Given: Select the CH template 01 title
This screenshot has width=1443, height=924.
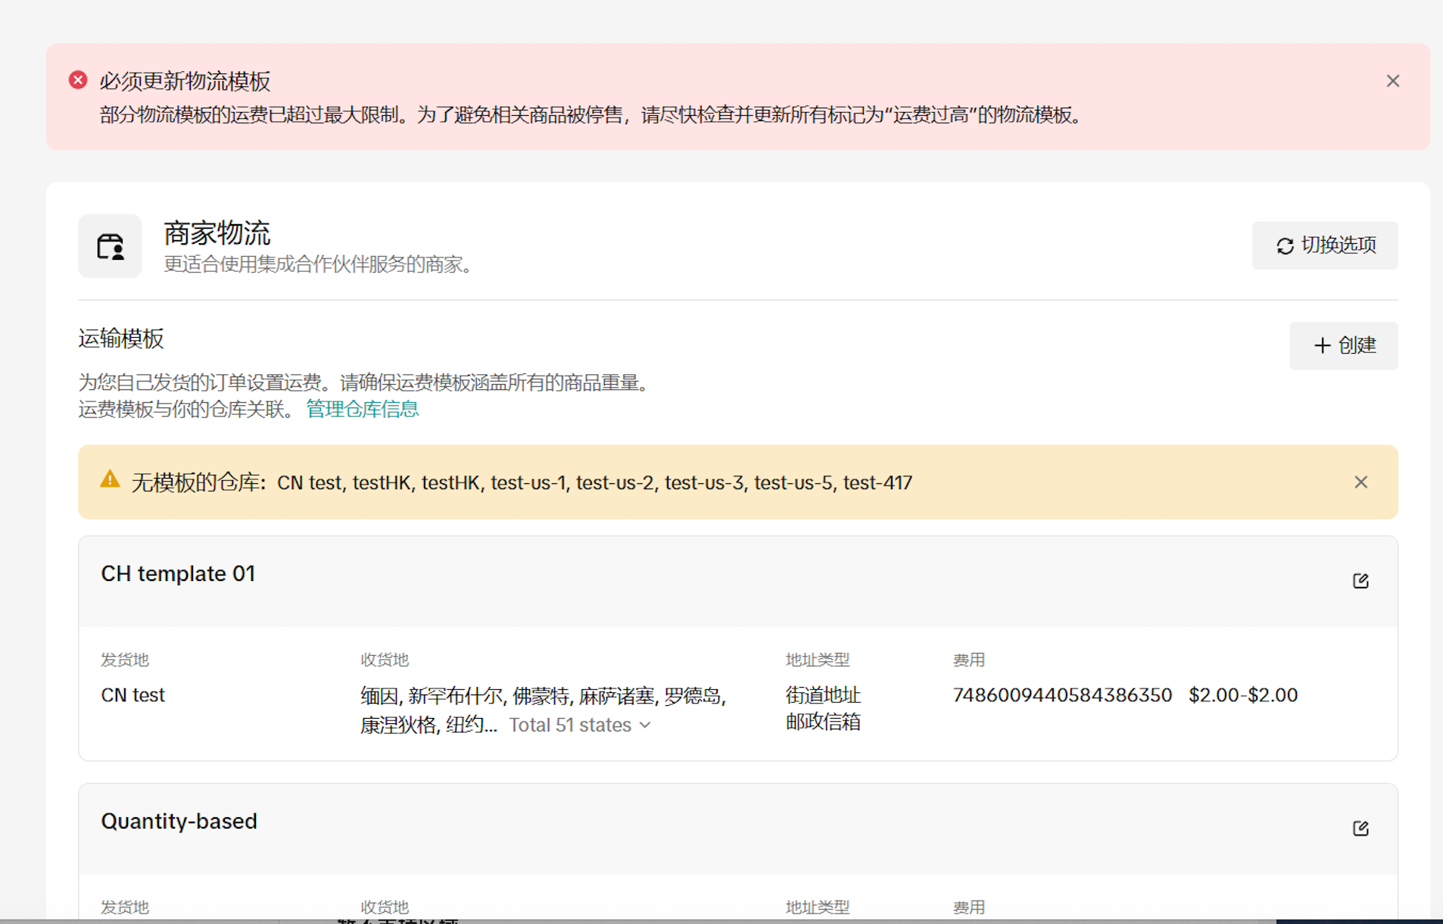Looking at the screenshot, I should pos(178,574).
